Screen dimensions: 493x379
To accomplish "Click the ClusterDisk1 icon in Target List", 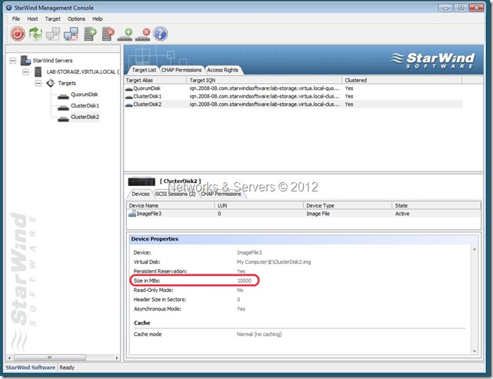I will (129, 97).
